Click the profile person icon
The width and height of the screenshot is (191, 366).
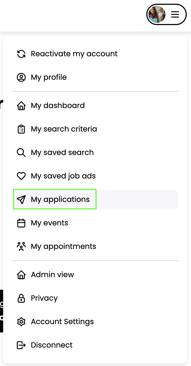click(x=21, y=77)
